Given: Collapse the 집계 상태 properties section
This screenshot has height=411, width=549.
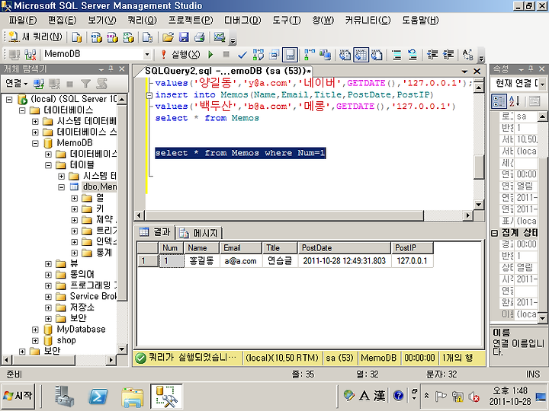Looking at the screenshot, I should point(495,233).
